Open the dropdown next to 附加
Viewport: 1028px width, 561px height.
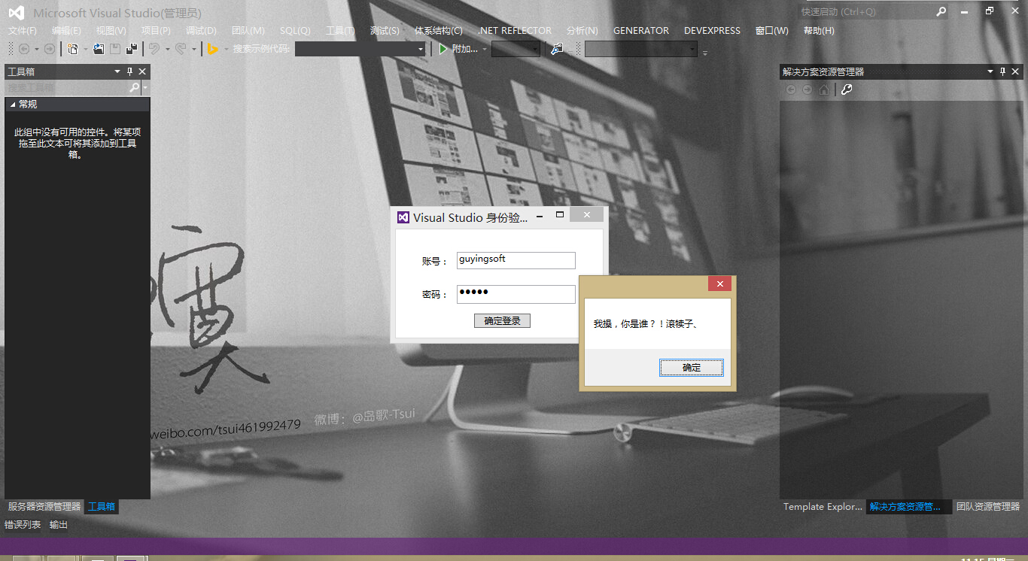tap(485, 49)
